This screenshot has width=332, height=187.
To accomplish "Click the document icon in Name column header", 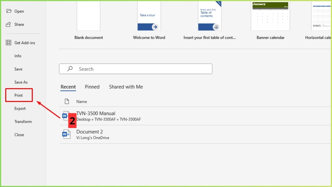I will pyautogui.click(x=67, y=101).
